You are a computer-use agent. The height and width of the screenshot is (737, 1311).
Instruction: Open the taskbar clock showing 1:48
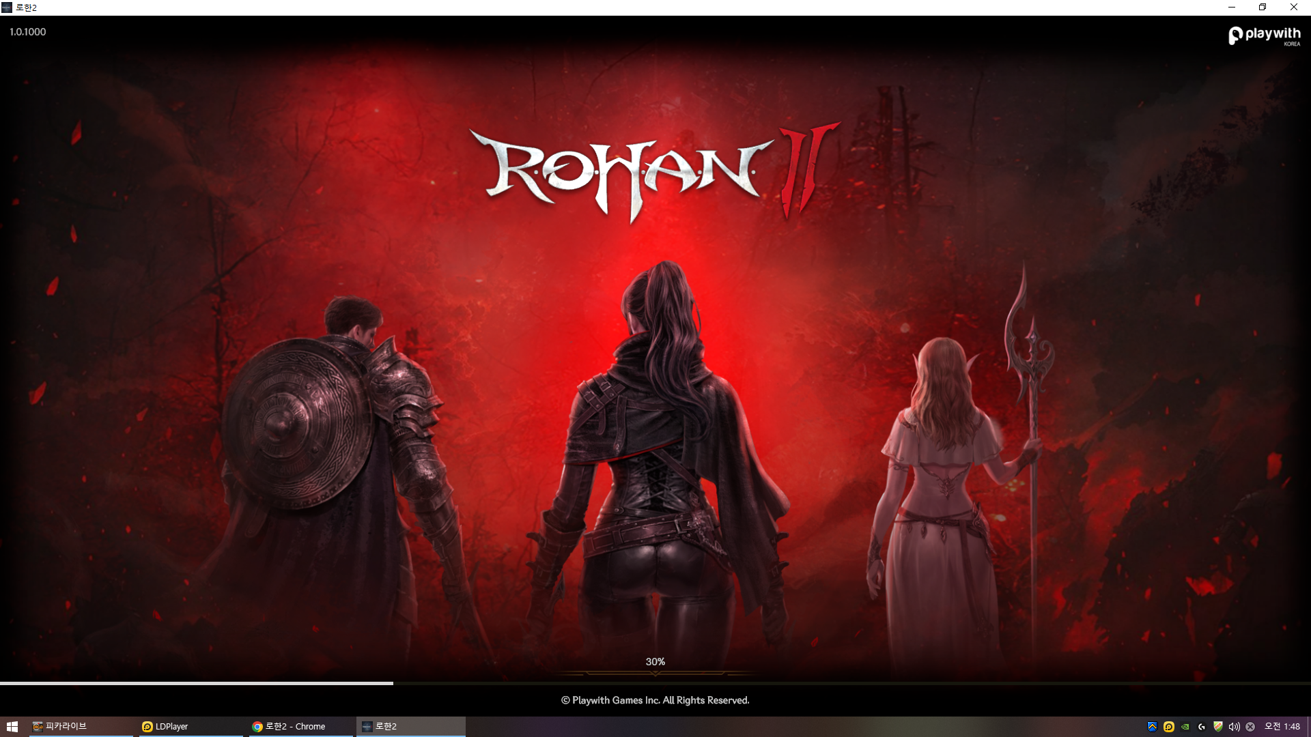[1282, 727]
